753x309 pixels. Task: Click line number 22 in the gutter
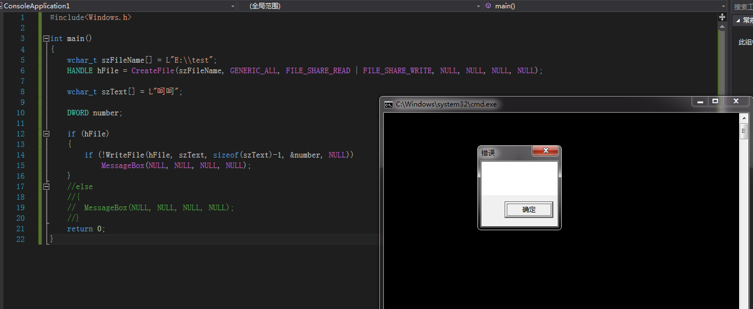(21, 240)
